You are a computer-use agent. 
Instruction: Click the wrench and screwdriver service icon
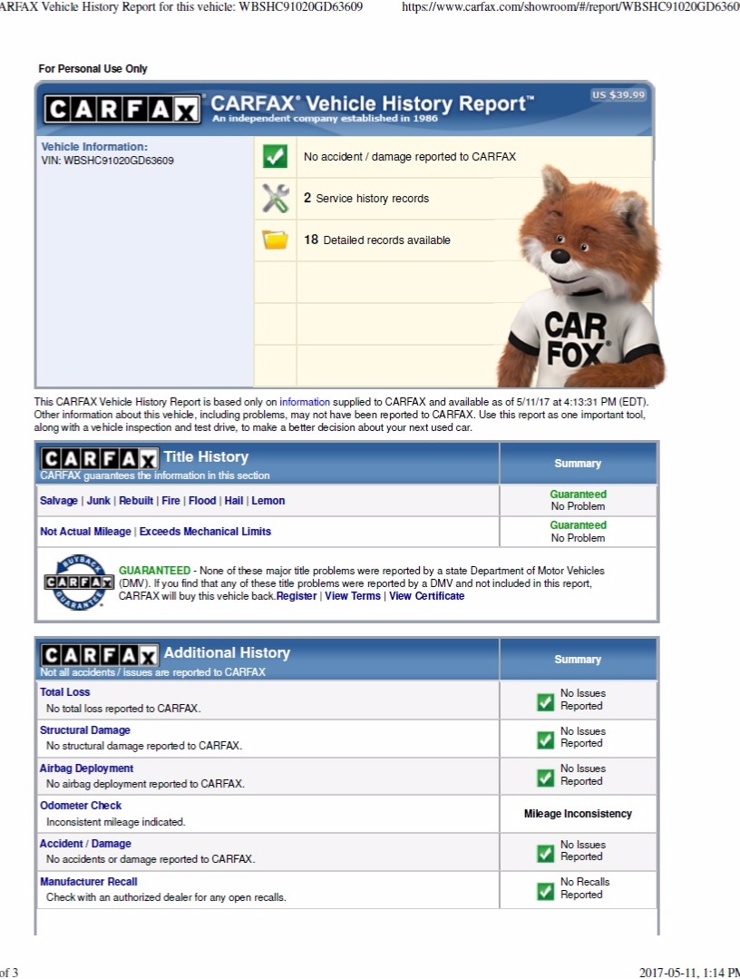(x=275, y=198)
